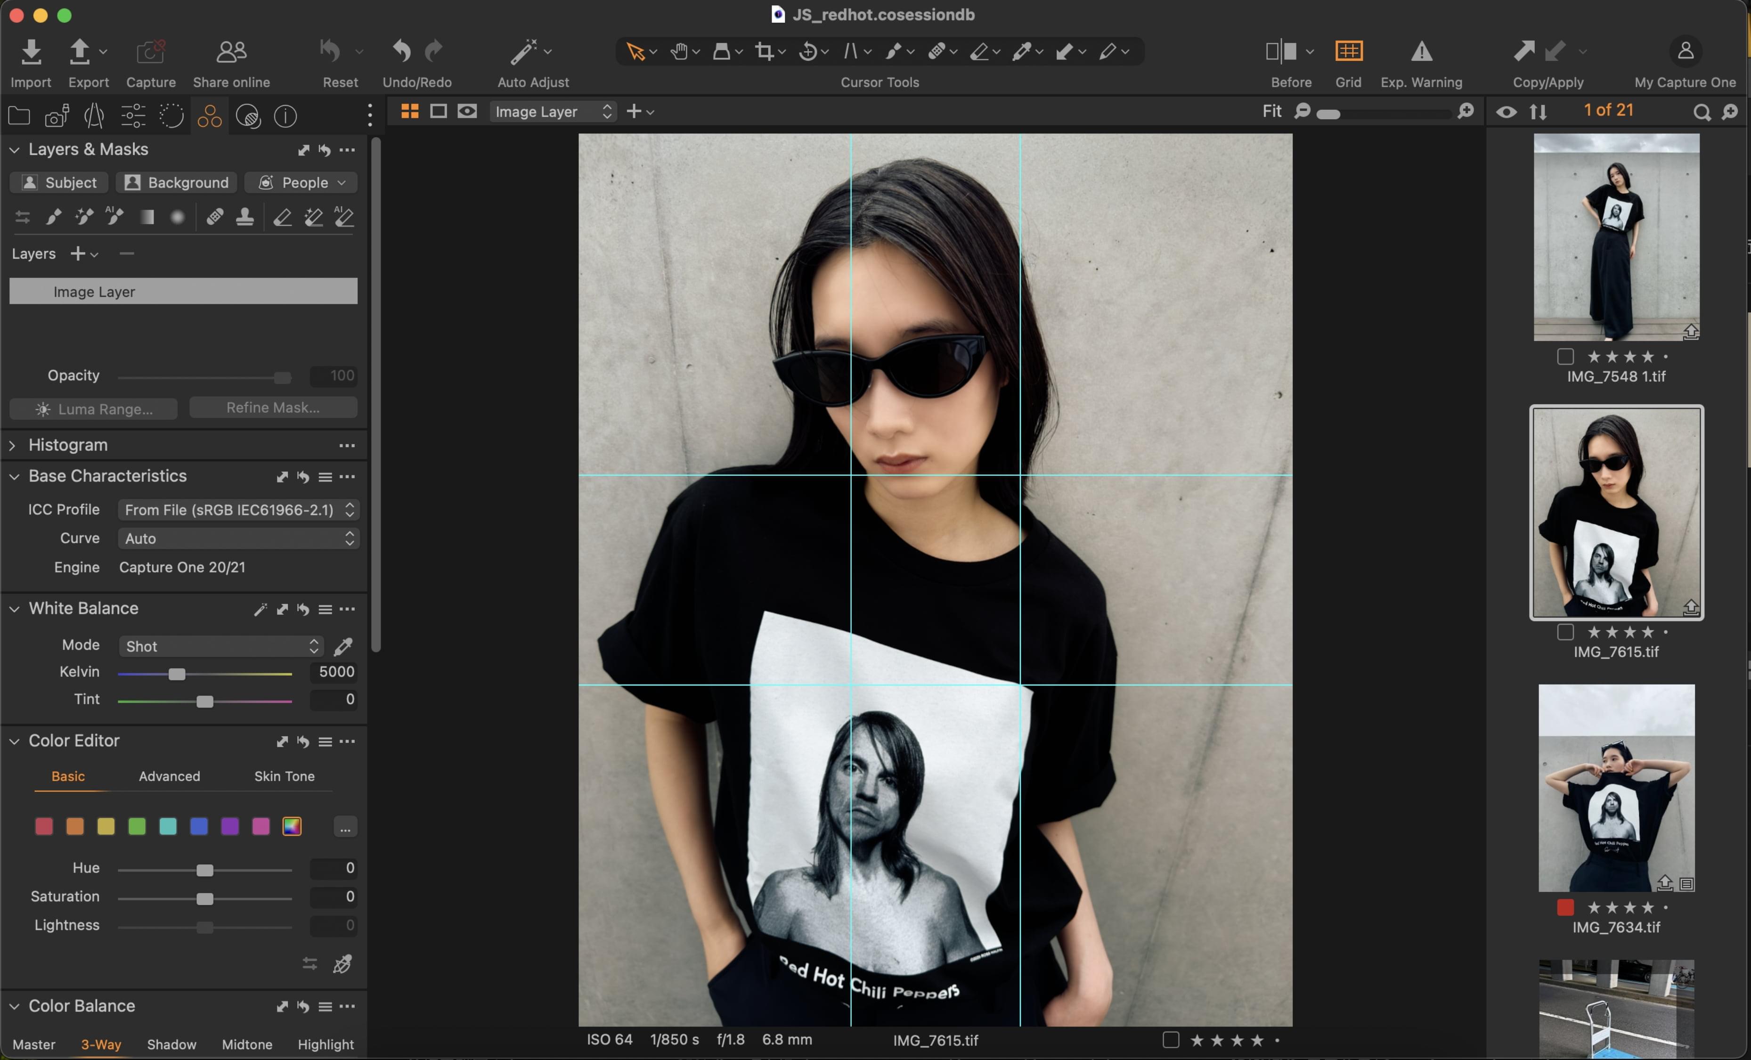Image resolution: width=1751 pixels, height=1060 pixels.
Task: Toggle Exposure Warning
Action: [x=1421, y=52]
